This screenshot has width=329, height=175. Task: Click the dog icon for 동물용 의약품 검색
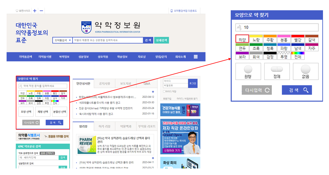coord(46,136)
